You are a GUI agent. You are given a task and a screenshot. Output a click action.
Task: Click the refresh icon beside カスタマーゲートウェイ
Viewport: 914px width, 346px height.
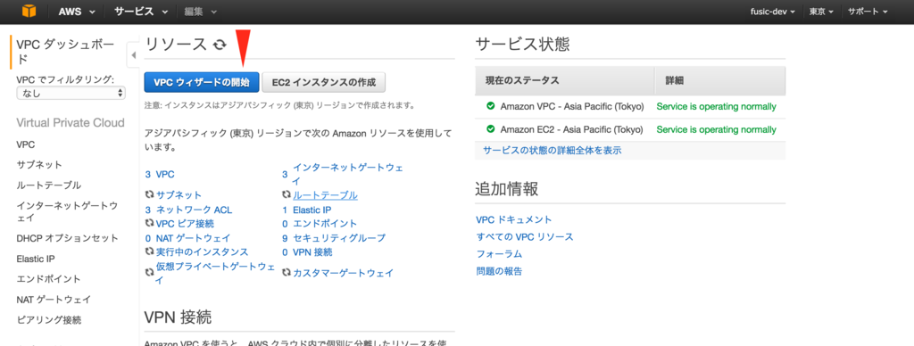pyautogui.click(x=287, y=273)
